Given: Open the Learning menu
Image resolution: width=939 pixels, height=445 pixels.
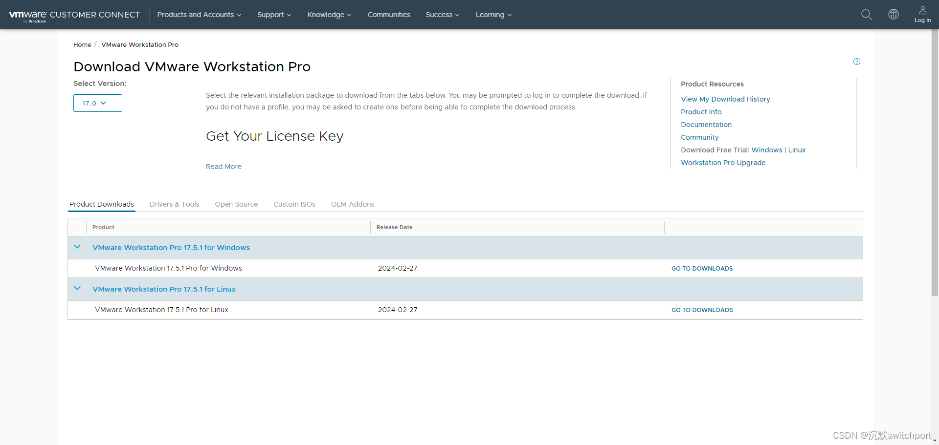Looking at the screenshot, I should 493,15.
